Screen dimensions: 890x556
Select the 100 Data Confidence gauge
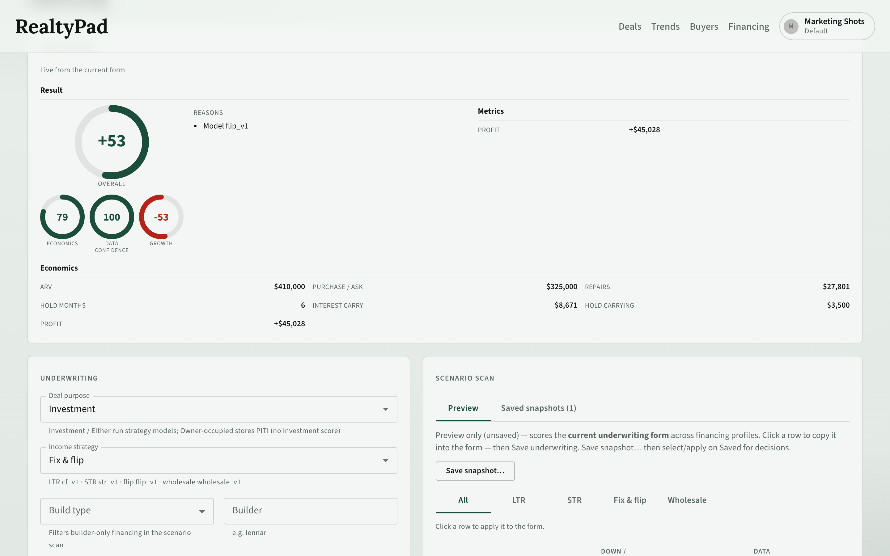[112, 217]
